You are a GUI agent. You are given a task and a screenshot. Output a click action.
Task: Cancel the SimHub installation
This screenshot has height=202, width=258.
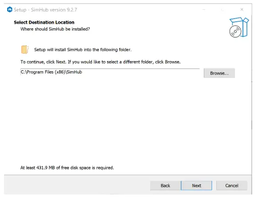coord(232,186)
